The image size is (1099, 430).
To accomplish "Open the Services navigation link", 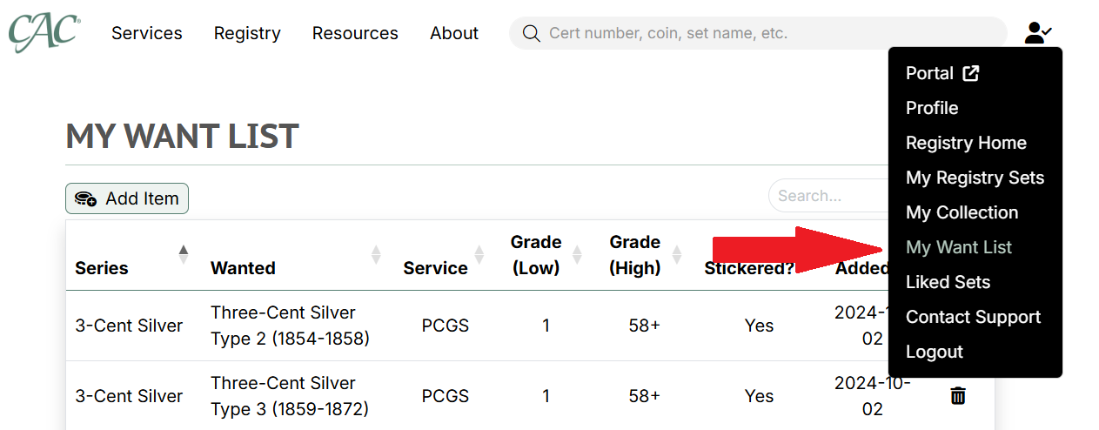I will [147, 33].
